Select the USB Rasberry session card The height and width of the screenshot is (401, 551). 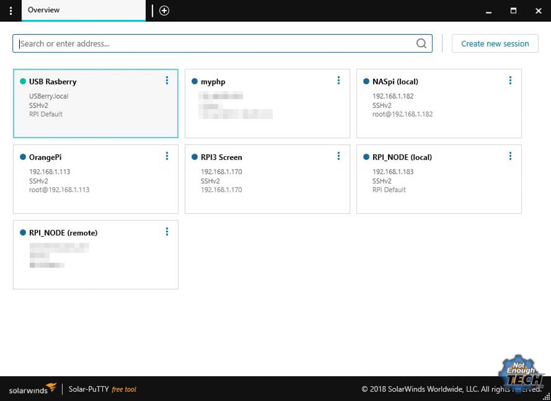click(x=95, y=103)
